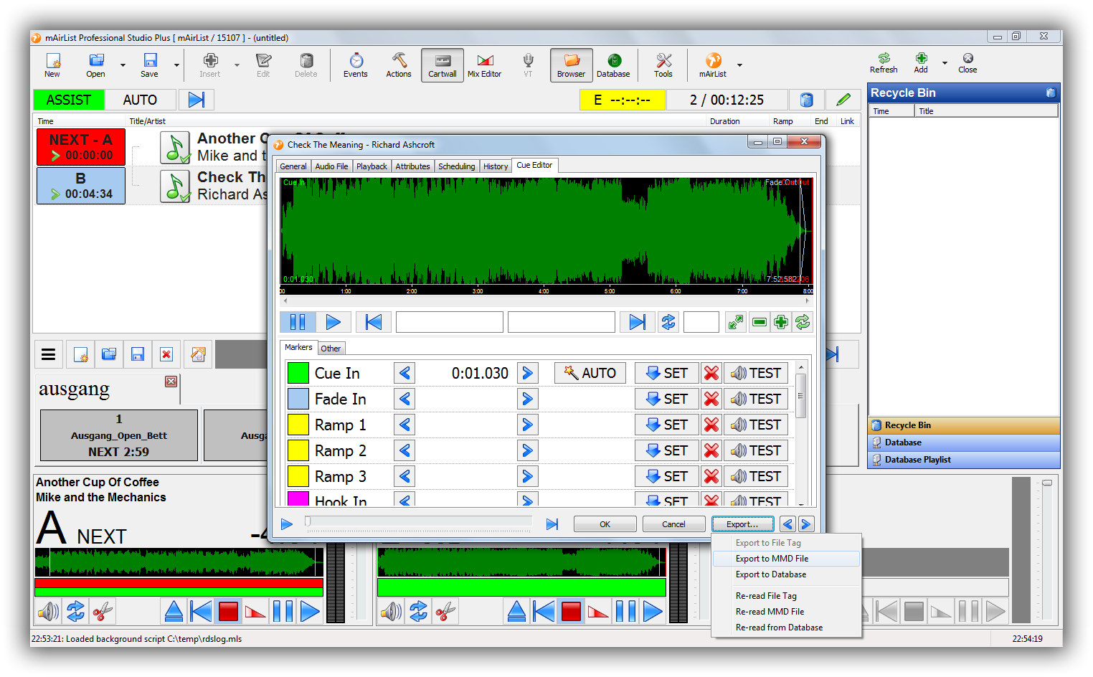The image size is (1093, 677).
Task: Jump to end of track in cue editor
Action: pyautogui.click(x=638, y=322)
